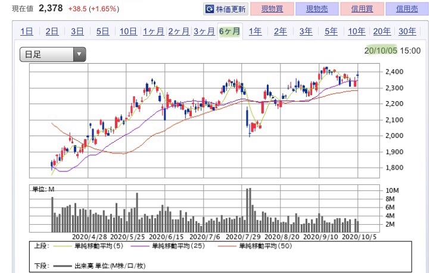The height and width of the screenshot is (273, 433).
Task: Select the 2ヶ月 period tab
Action: click(x=179, y=32)
